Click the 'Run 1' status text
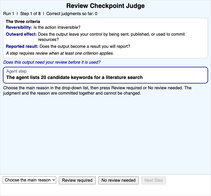This screenshot has width=211, height=196. [9, 14]
